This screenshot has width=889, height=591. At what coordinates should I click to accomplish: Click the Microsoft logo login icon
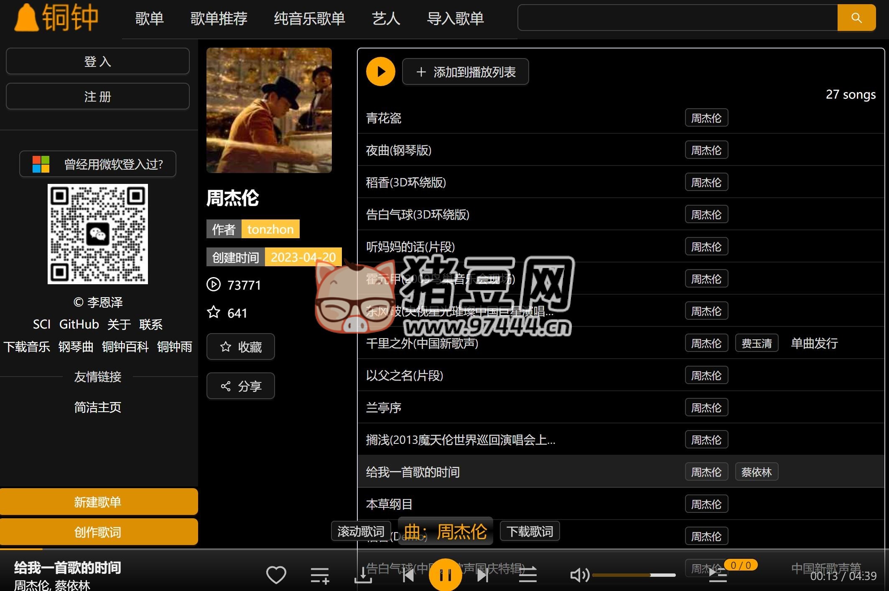click(x=41, y=164)
